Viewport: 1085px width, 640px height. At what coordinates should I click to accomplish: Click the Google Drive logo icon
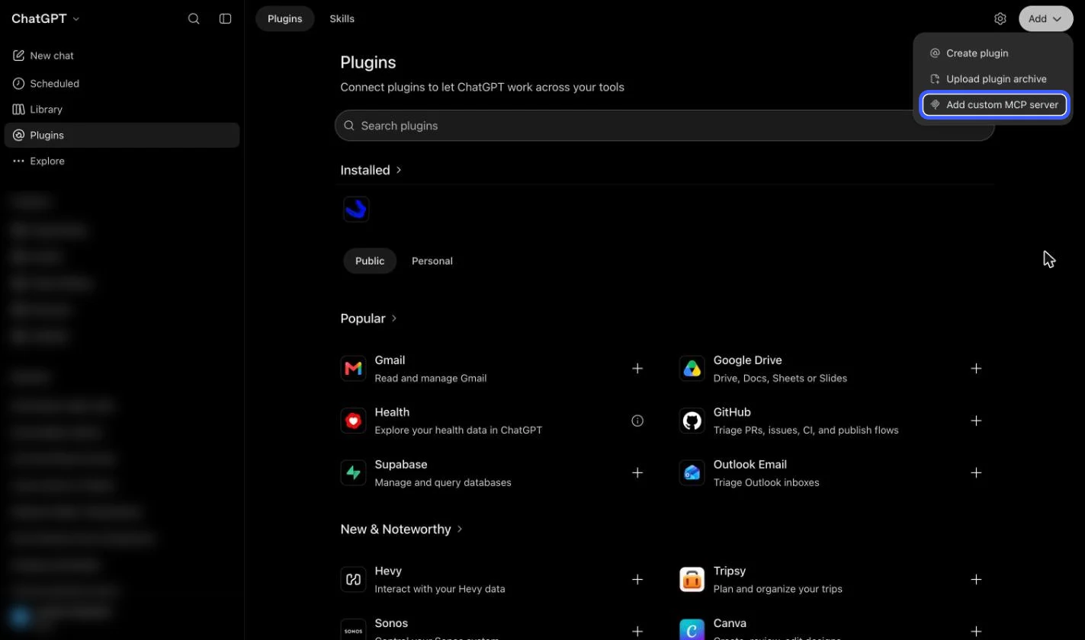pos(692,369)
